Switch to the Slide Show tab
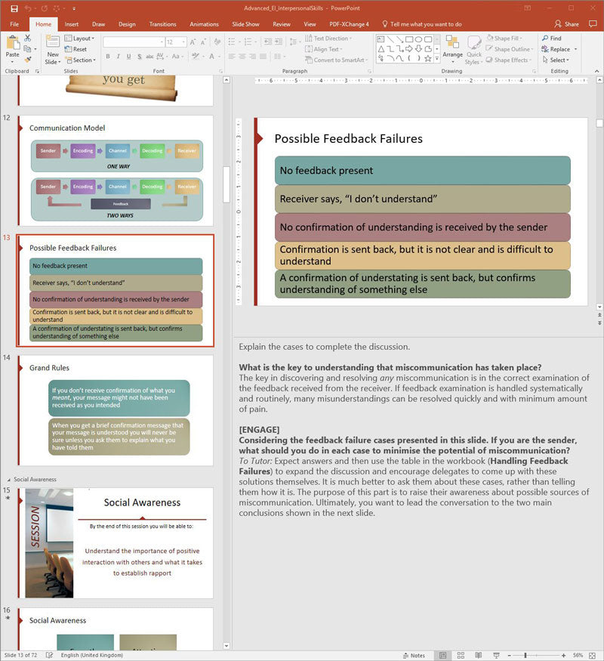The width and height of the screenshot is (604, 661). coord(245,24)
